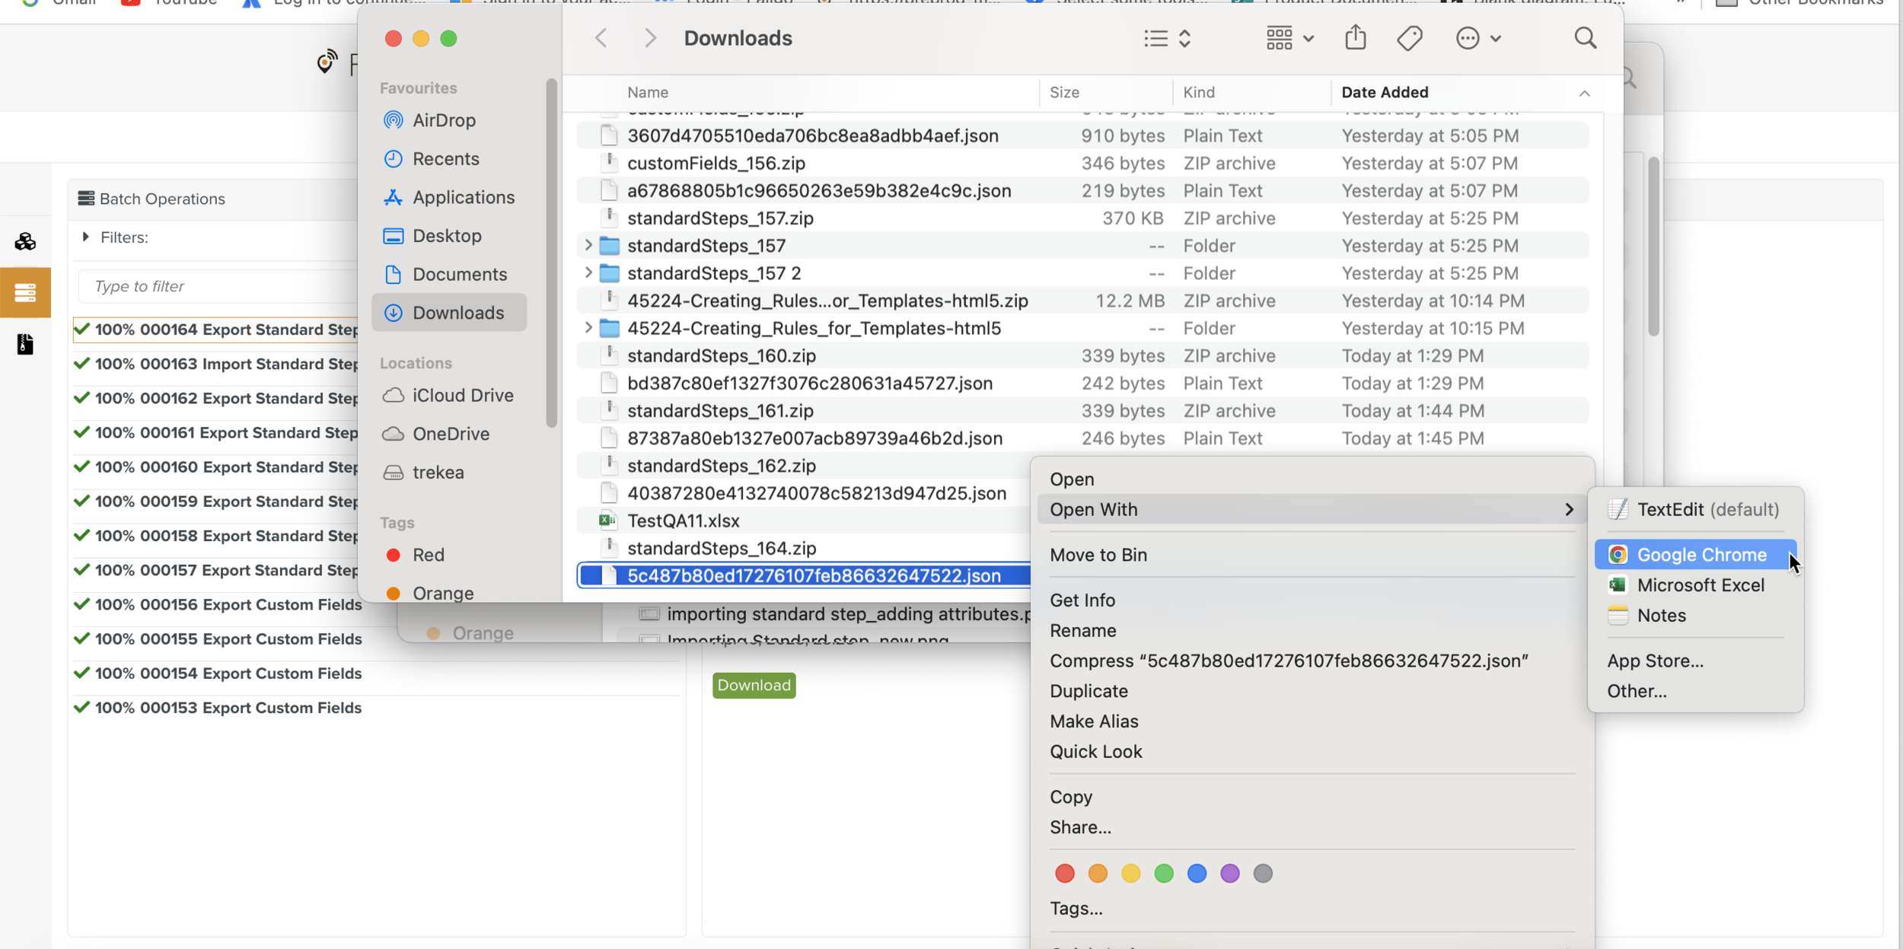Choose Other... to pick another application
This screenshot has height=949, width=1903.
tap(1637, 690)
